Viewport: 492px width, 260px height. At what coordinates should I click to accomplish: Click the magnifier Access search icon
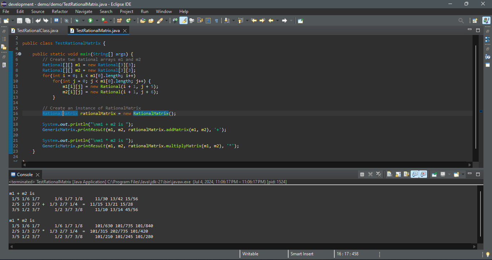tap(461, 21)
